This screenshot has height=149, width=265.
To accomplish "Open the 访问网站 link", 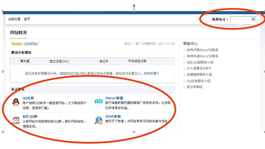I will 31,44.
